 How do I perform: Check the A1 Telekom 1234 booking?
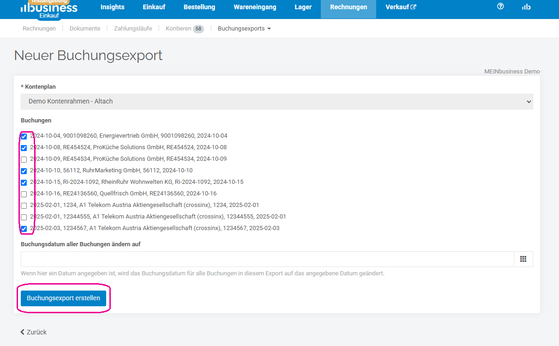coord(24,206)
